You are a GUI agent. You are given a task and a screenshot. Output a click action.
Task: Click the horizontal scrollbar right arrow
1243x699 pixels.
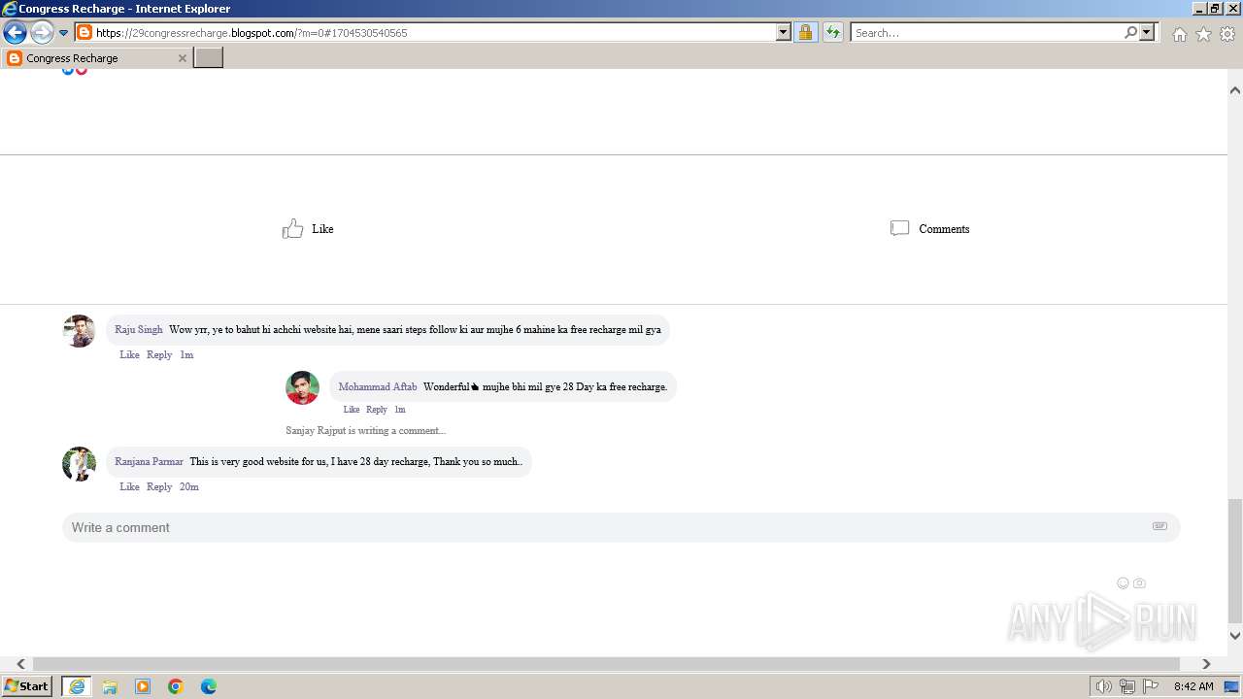[x=1206, y=664]
